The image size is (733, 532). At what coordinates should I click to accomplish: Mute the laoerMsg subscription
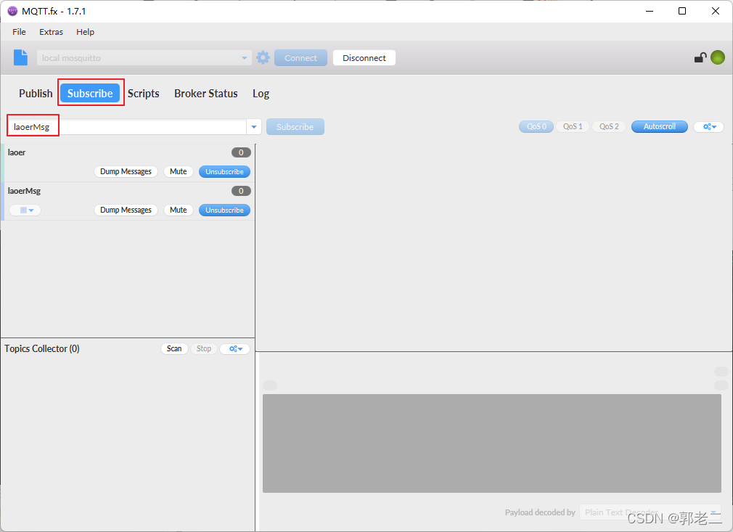(178, 210)
